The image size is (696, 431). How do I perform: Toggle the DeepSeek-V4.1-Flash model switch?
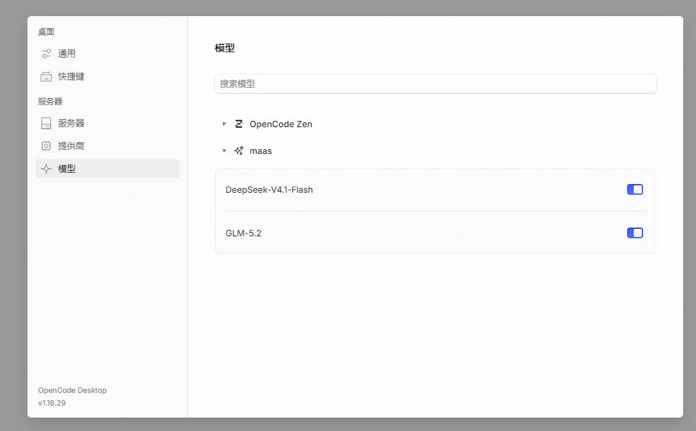click(x=634, y=189)
